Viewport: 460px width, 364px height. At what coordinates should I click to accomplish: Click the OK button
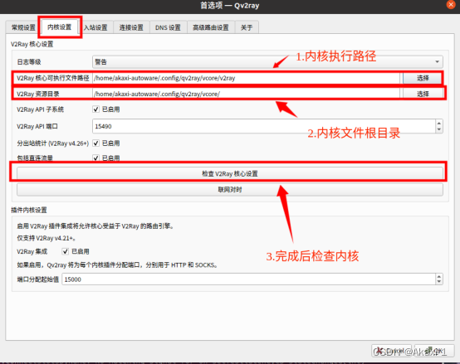434,350
